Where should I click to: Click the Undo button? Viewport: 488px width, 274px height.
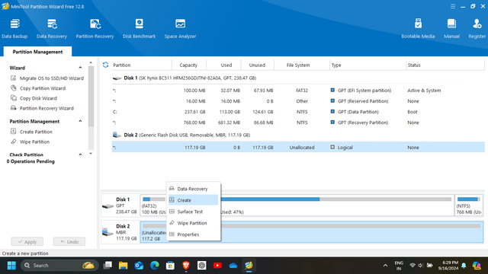pos(69,242)
